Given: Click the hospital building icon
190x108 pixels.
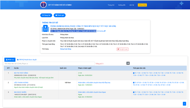Looking at the screenshot, I should [x=45, y=28].
